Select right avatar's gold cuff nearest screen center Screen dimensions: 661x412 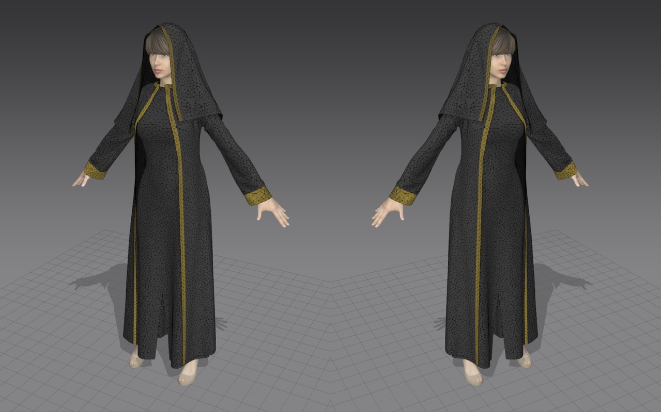403,195
